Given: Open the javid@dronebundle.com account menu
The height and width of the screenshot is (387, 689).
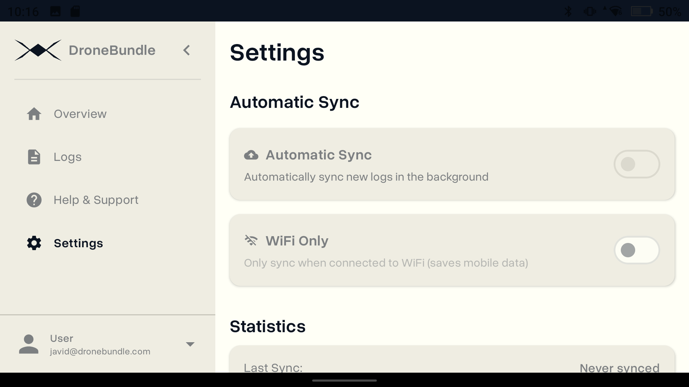Looking at the screenshot, I should 191,344.
